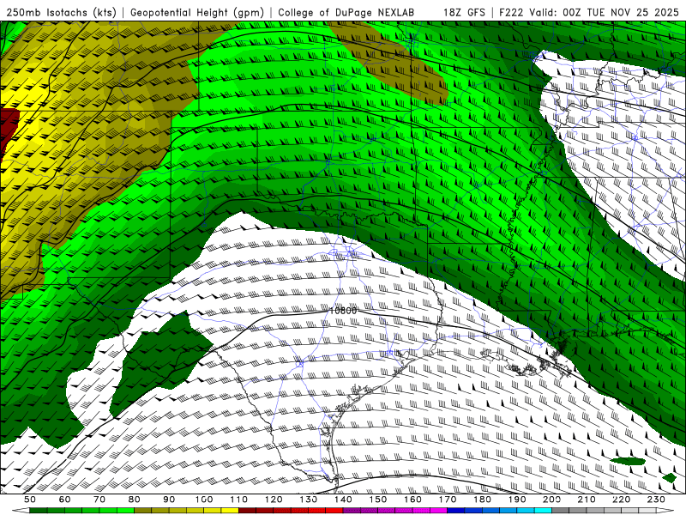Click the '160' color bar label
The width and height of the screenshot is (686, 515).
point(412,500)
